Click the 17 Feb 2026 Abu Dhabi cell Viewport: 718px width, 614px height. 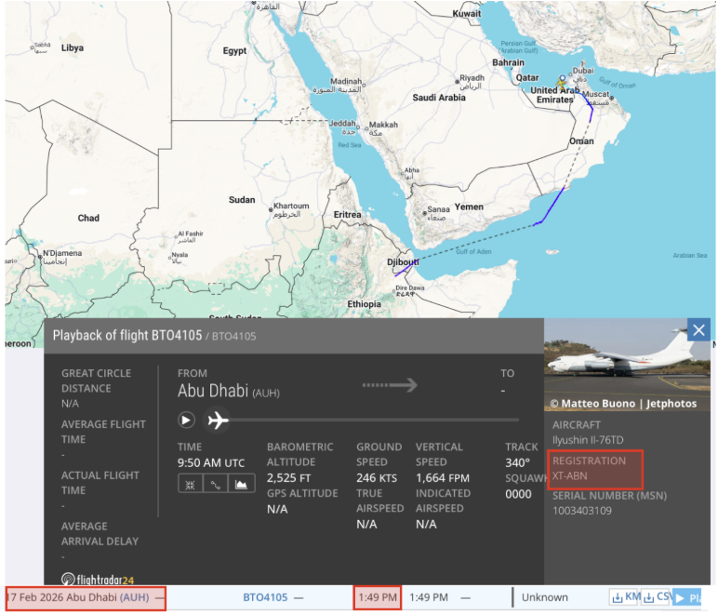point(86,598)
